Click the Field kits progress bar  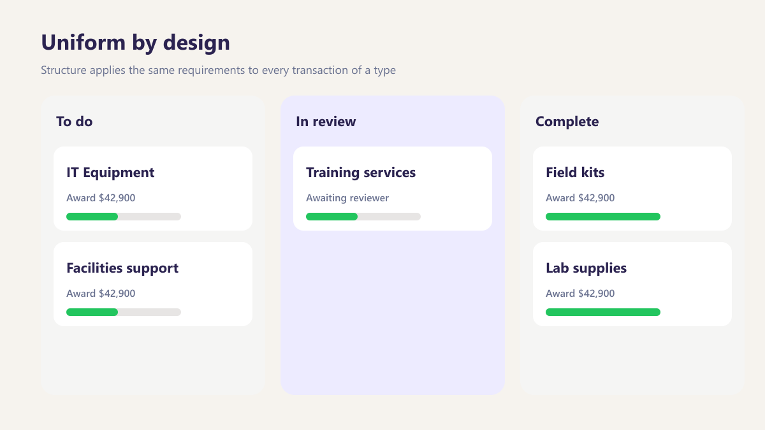[603, 217]
